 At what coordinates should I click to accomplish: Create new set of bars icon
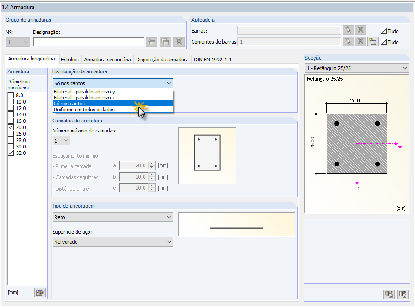[373, 42]
